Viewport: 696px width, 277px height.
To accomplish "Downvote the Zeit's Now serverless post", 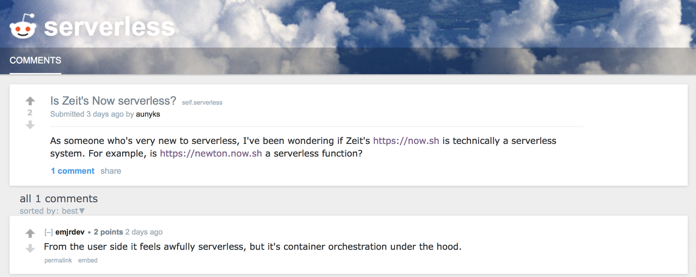I will click(x=30, y=125).
